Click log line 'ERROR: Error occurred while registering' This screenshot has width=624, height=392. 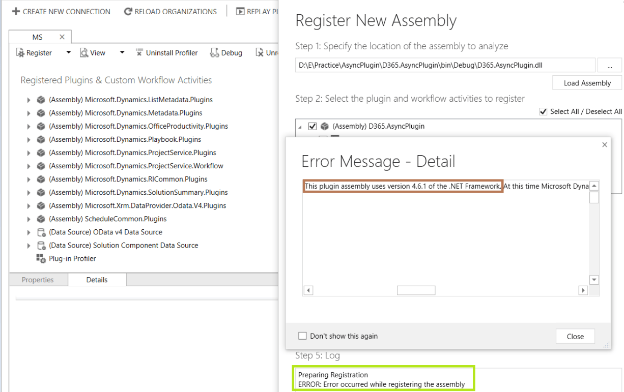click(381, 384)
